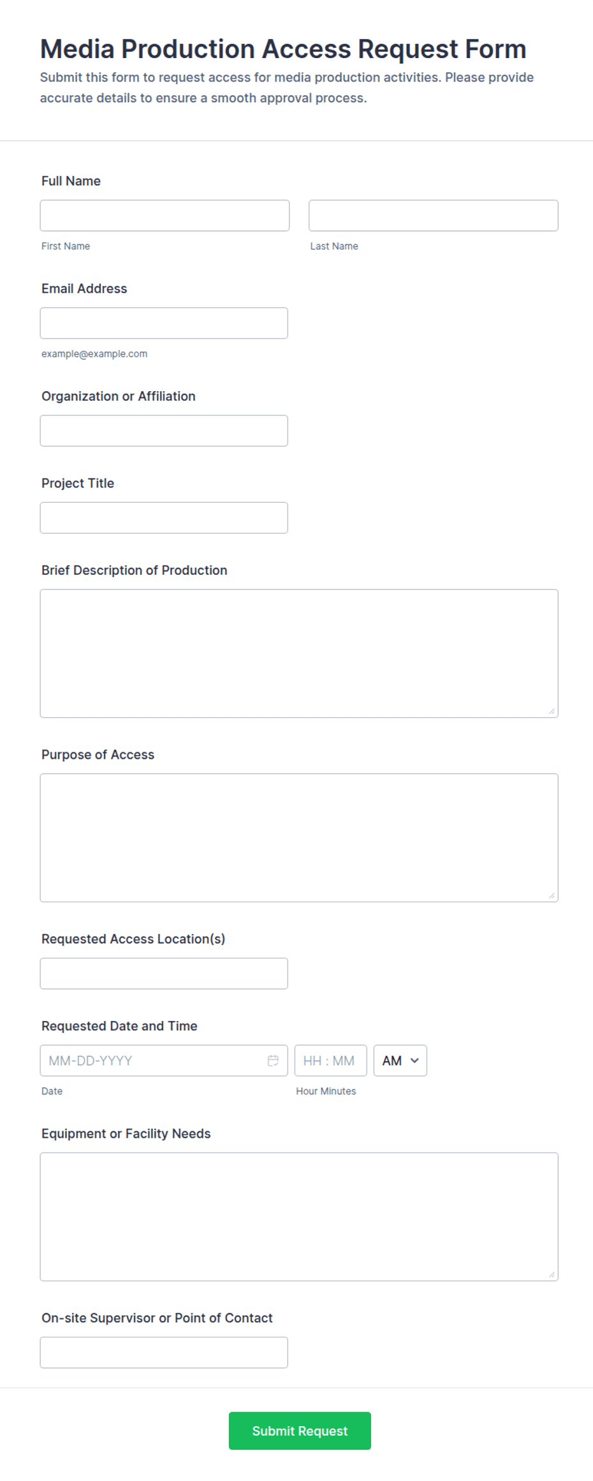Click resize handle of Equipment Needs textarea
Screen dimensions: 593x1481
pos(552,1275)
